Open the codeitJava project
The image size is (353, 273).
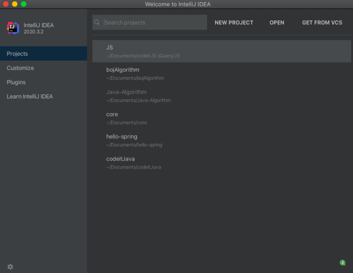tap(222, 162)
